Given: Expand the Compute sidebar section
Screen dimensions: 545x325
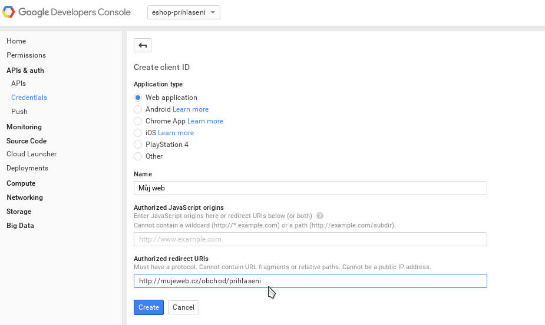Looking at the screenshot, I should [x=21, y=183].
